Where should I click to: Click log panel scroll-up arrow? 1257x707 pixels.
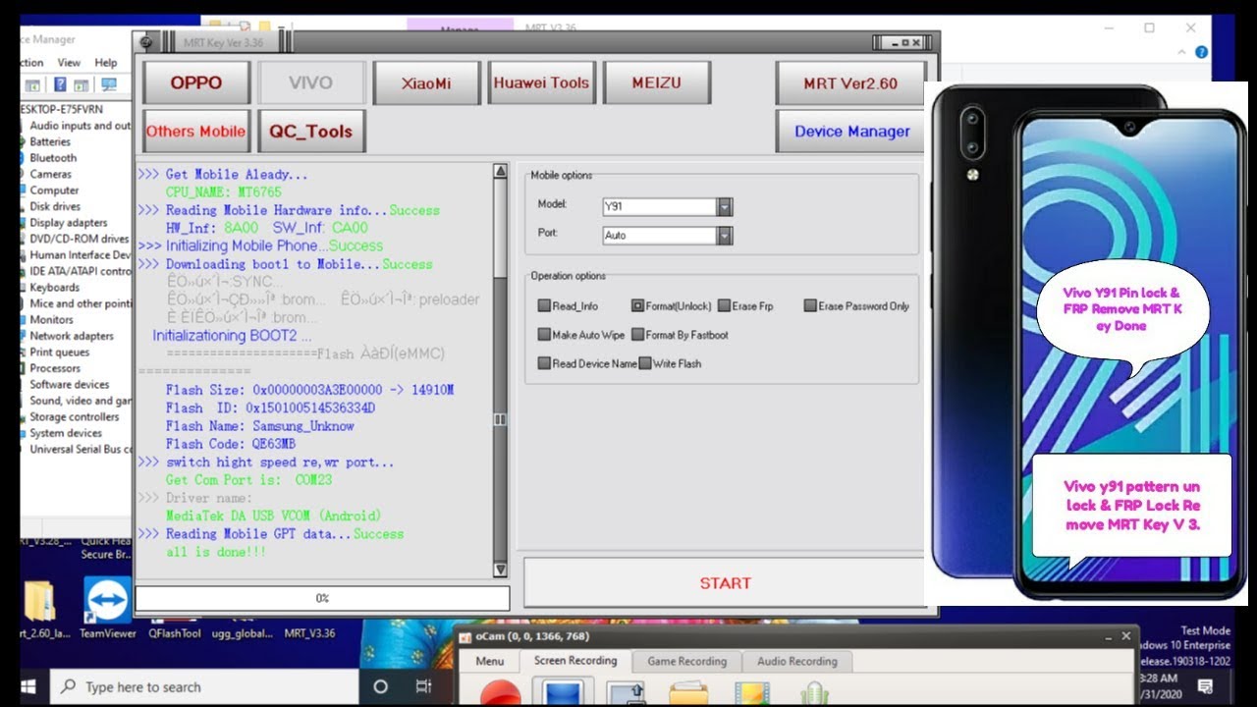pyautogui.click(x=500, y=171)
